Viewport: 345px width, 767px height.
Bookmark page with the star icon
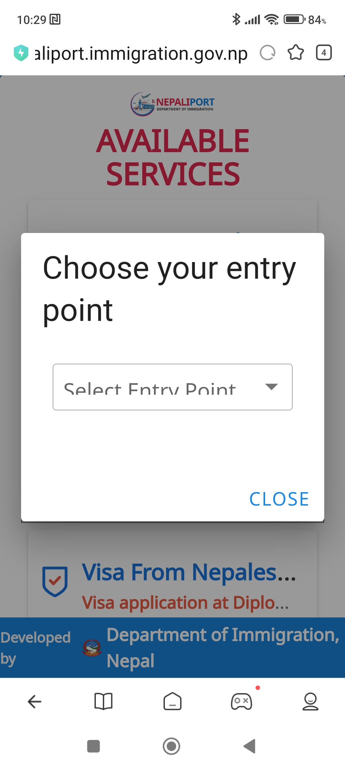296,53
